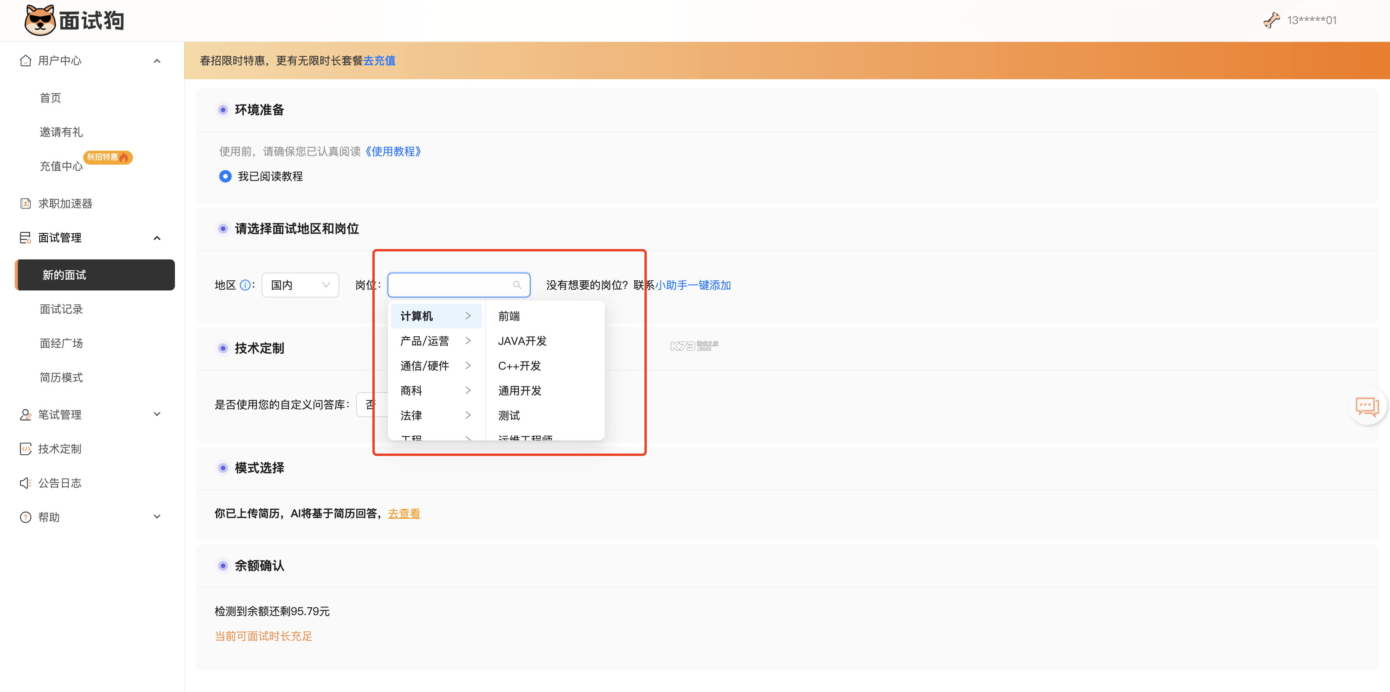Select JAVA开发 from the job list

pyautogui.click(x=522, y=341)
